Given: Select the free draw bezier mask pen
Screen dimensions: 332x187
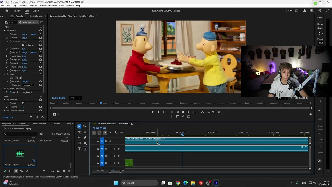Looking at the screenshot, I should pos(21,78).
